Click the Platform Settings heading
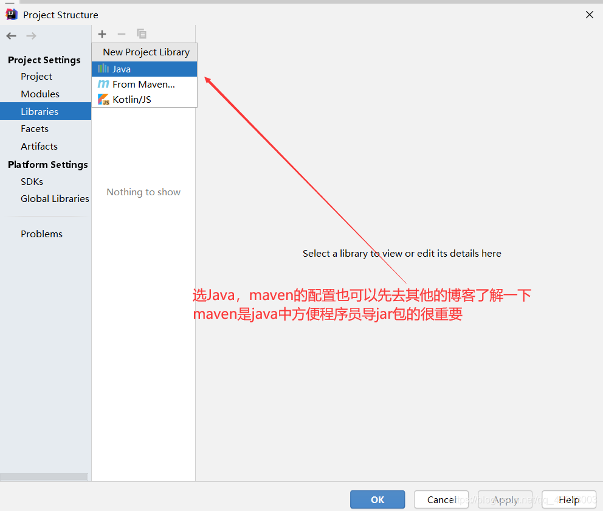Viewport: 603px width, 511px height. [47, 165]
